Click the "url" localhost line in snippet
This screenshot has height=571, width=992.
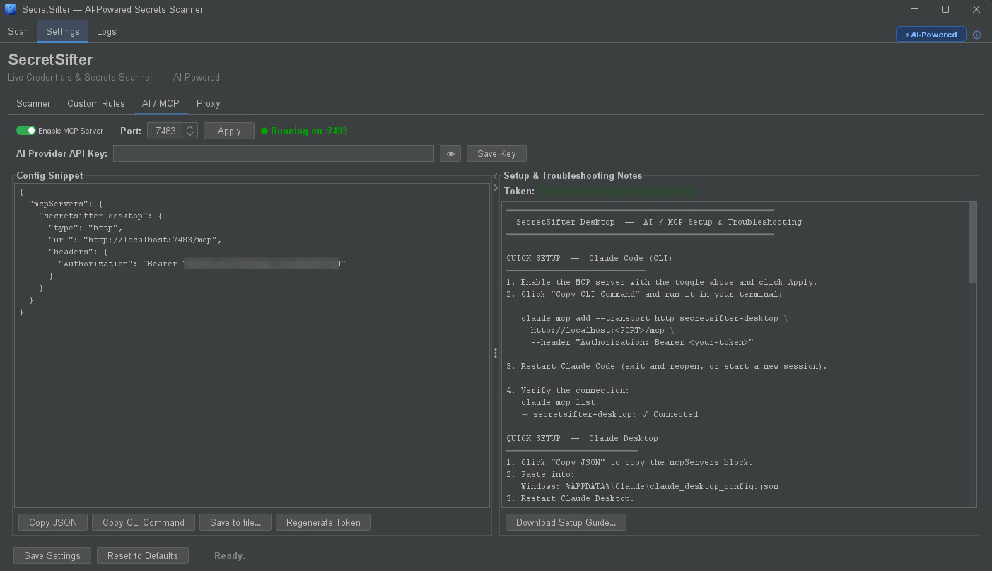point(135,240)
